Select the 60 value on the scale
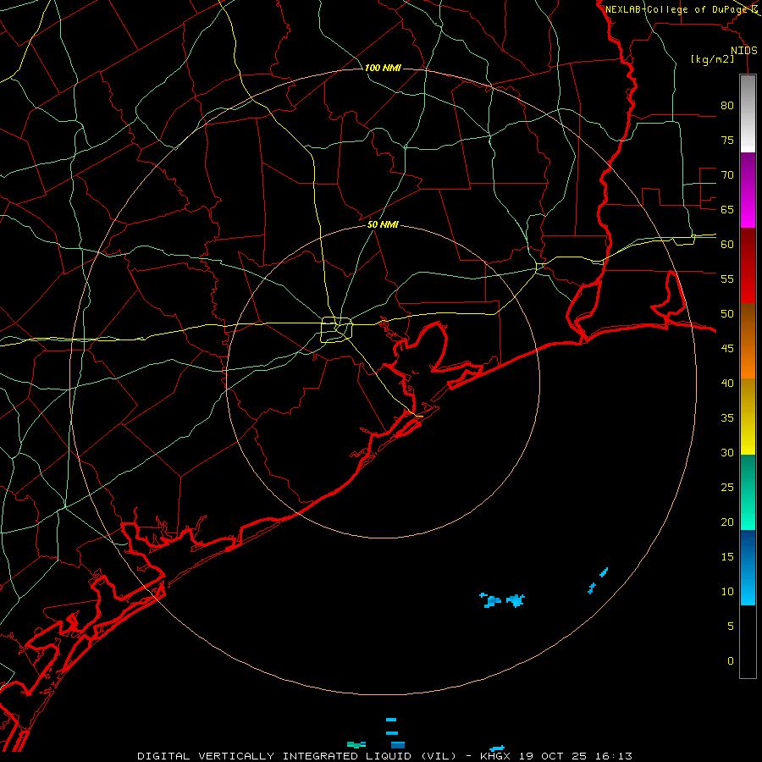This screenshot has width=762, height=762. (727, 245)
